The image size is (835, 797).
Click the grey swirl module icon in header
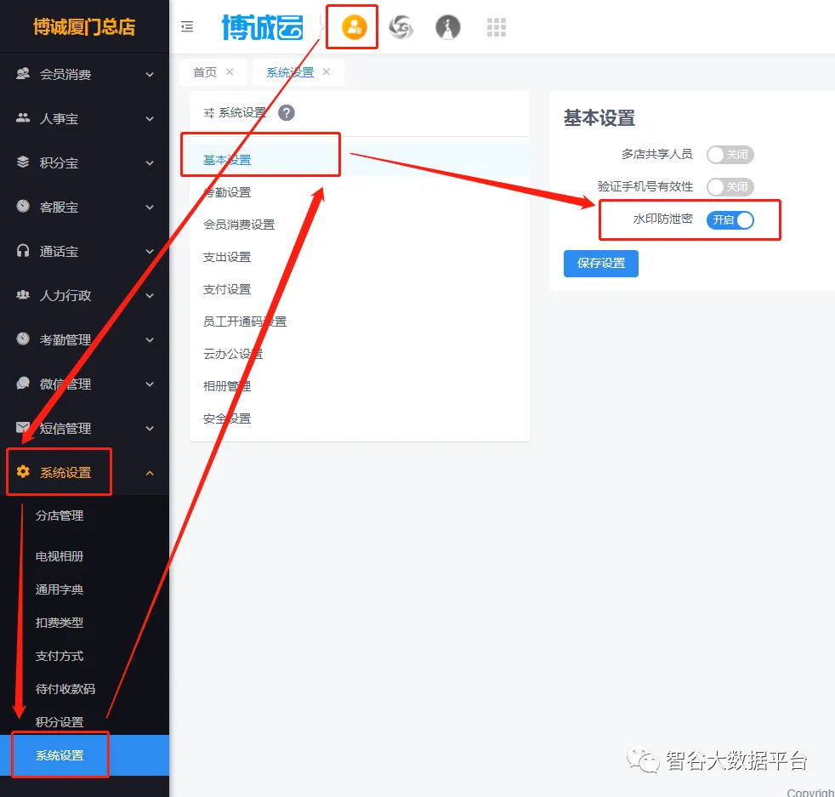click(400, 27)
